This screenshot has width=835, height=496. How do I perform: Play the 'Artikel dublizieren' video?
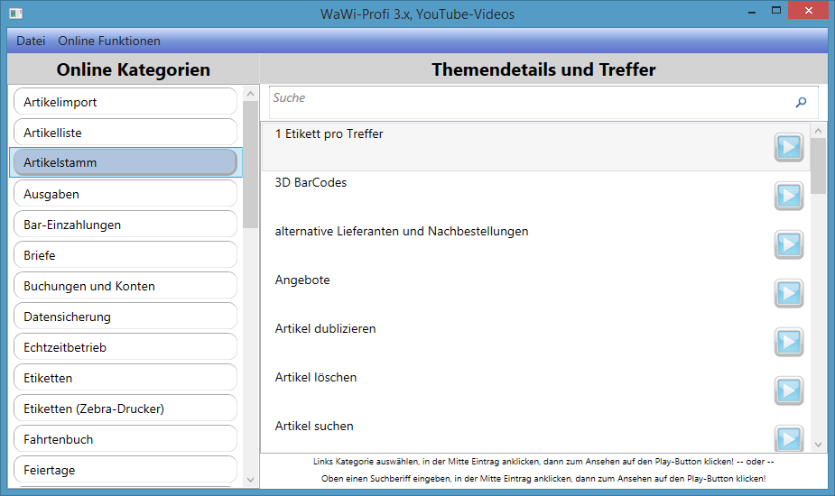coord(789,342)
